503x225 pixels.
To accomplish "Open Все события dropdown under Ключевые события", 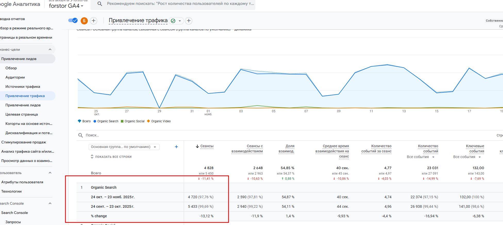I will point(467,157).
